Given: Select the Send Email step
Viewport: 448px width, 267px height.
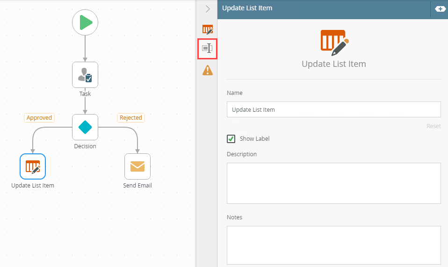Looking at the screenshot, I should click(137, 166).
